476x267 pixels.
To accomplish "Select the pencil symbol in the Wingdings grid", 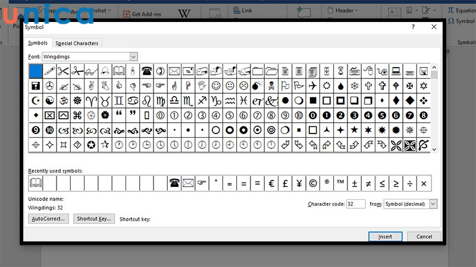I will tap(49, 71).
